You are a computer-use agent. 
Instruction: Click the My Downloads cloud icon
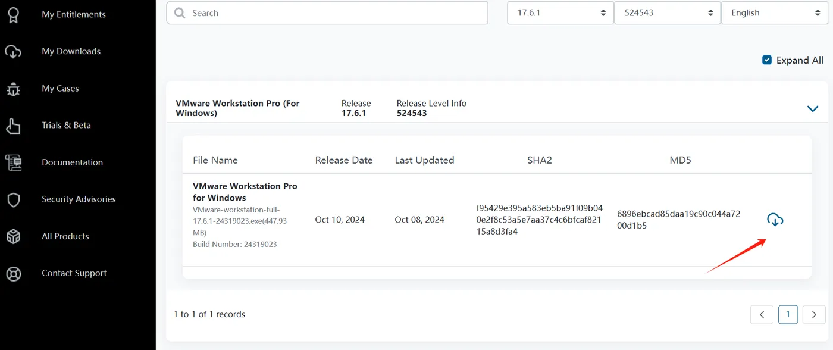(13, 52)
